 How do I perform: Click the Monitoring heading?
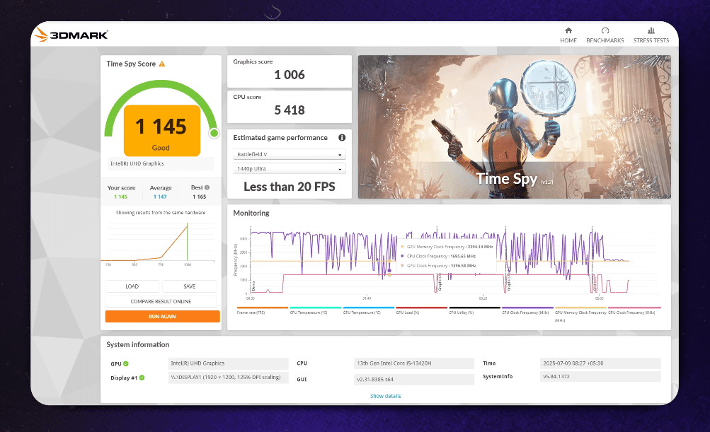(251, 213)
